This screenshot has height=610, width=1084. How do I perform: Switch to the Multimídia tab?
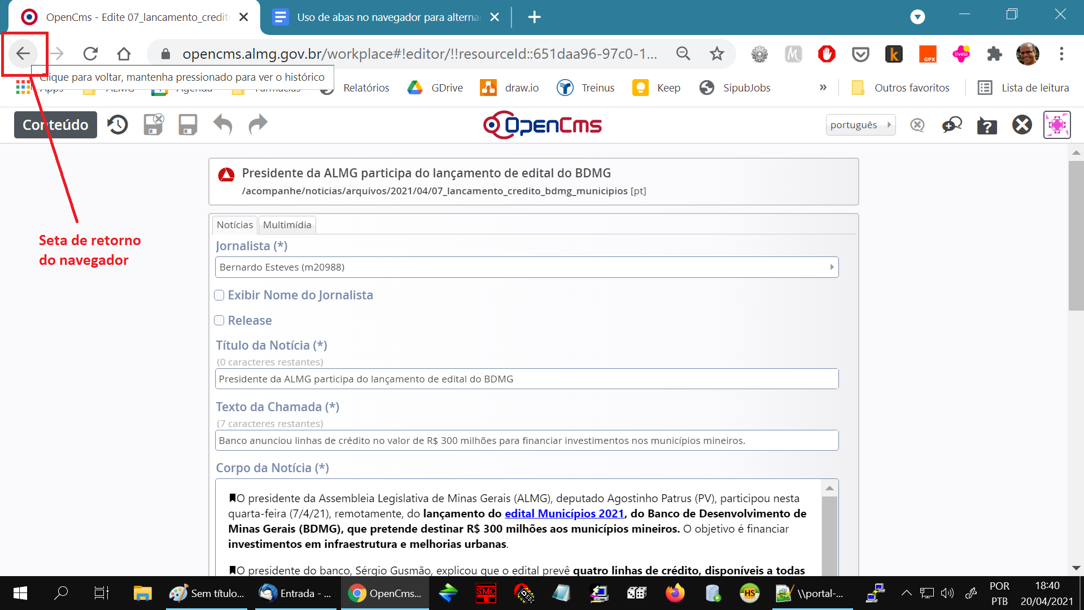pyautogui.click(x=287, y=225)
